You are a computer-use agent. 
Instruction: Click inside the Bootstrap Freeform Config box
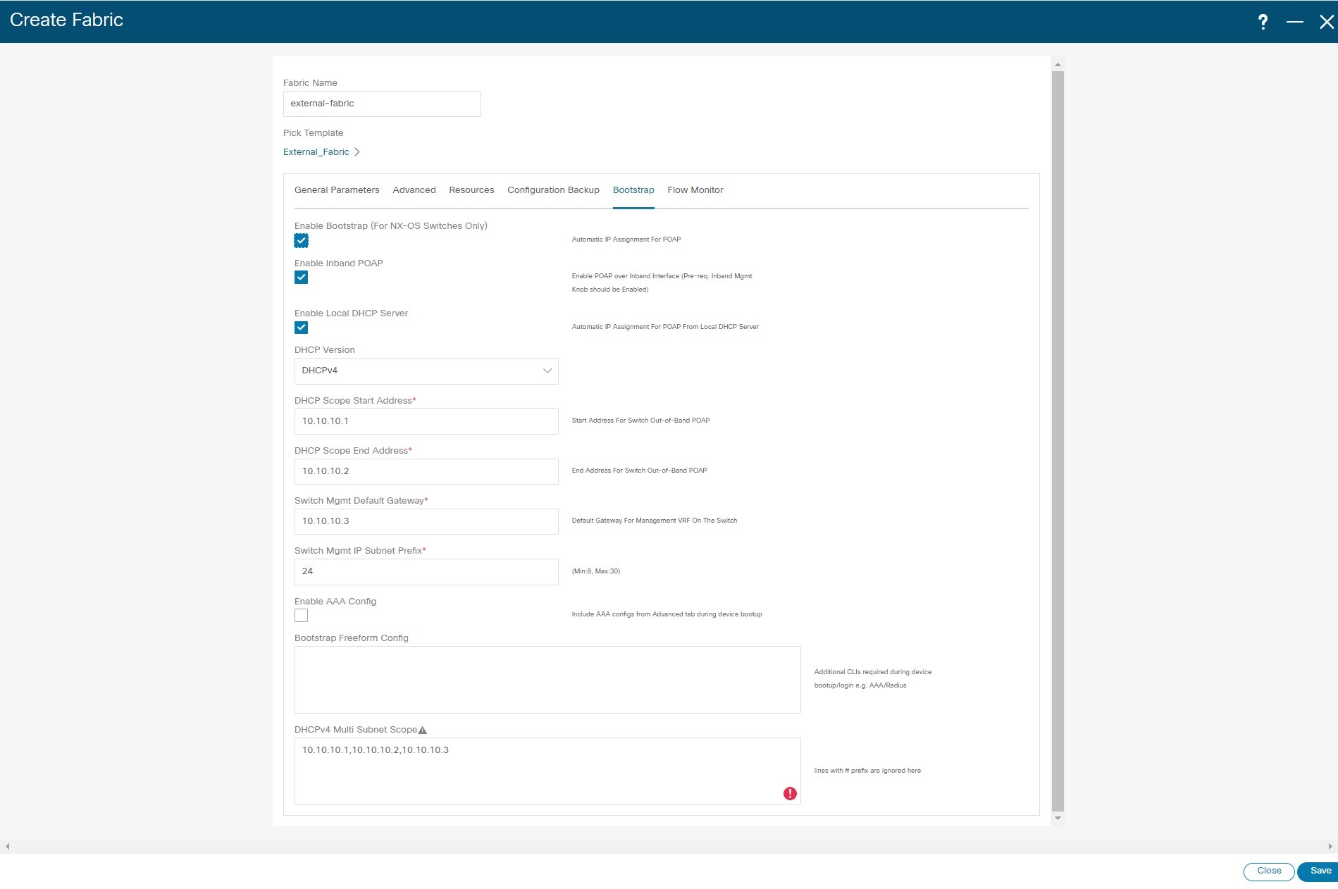tap(547, 678)
